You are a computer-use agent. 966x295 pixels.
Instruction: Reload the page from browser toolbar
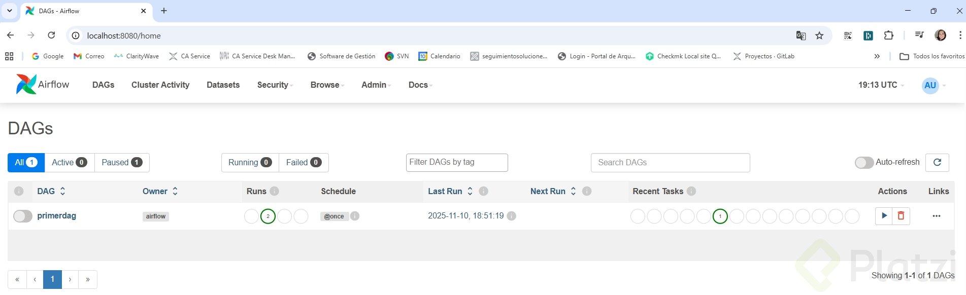click(x=51, y=35)
